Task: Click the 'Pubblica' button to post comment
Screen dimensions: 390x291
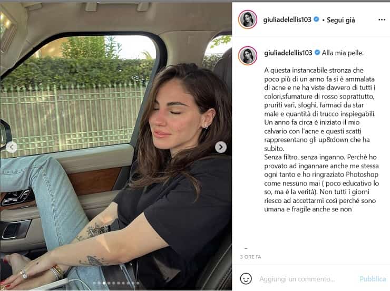Action: point(373,279)
